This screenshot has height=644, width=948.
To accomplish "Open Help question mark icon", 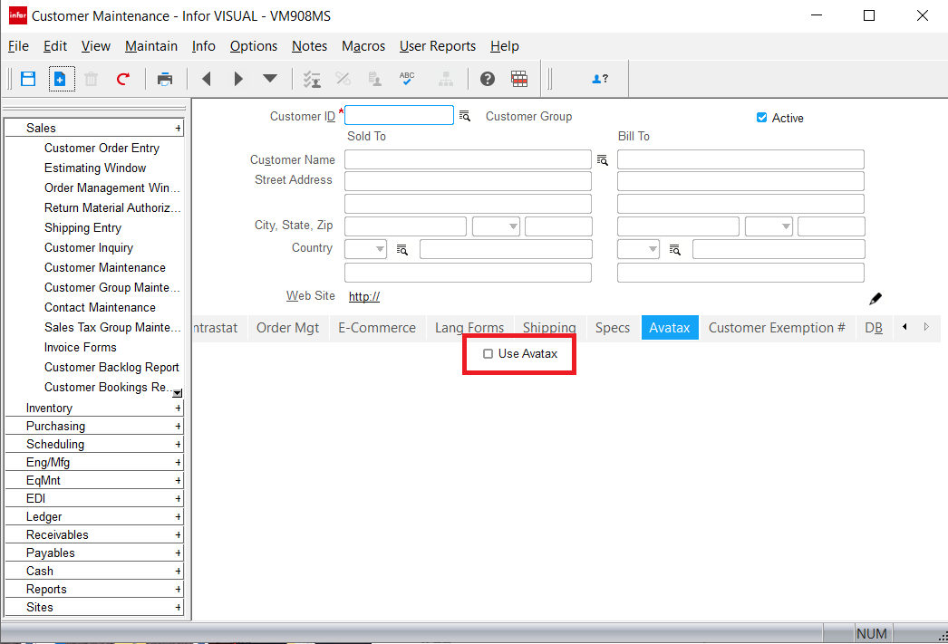I will pos(488,79).
